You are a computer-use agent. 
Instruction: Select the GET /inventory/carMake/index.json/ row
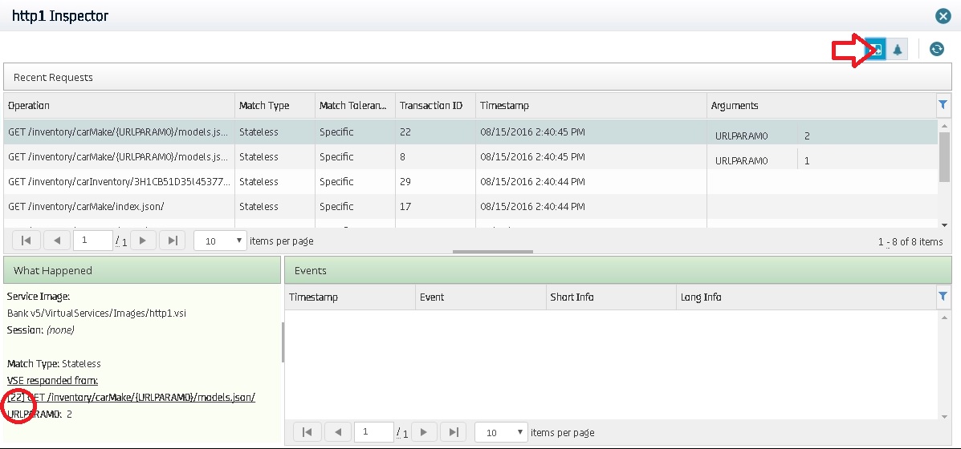coord(119,207)
